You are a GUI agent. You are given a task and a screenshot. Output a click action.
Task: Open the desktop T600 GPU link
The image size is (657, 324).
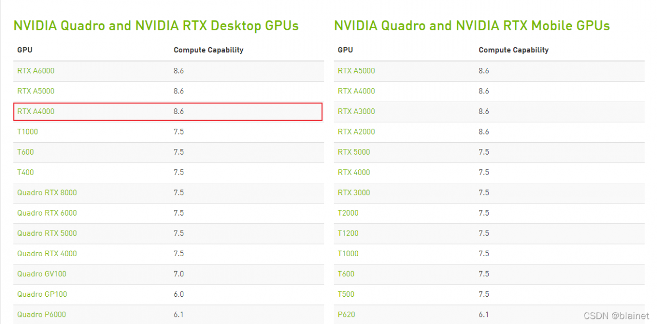tap(26, 152)
